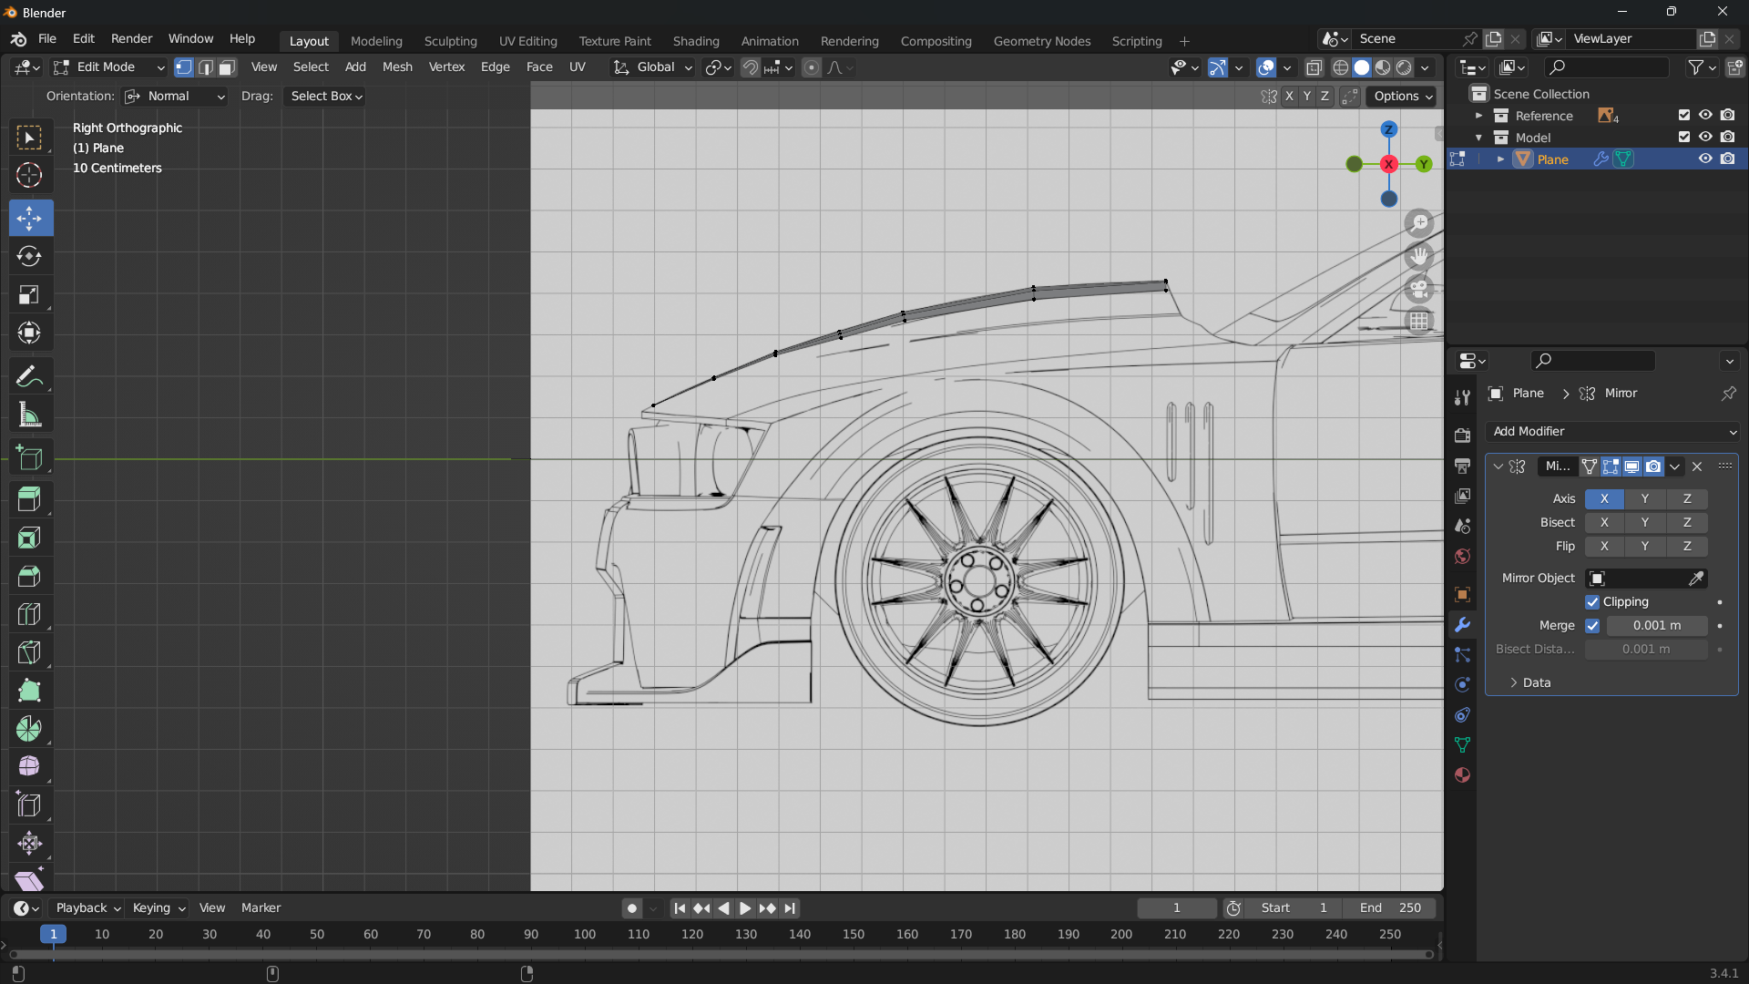Viewport: 1749px width, 984px height.
Task: Select the 3D Cursor tool
Action: 29,175
